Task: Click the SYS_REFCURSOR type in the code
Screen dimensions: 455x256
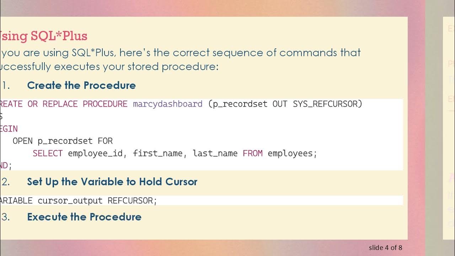Action: [327, 104]
